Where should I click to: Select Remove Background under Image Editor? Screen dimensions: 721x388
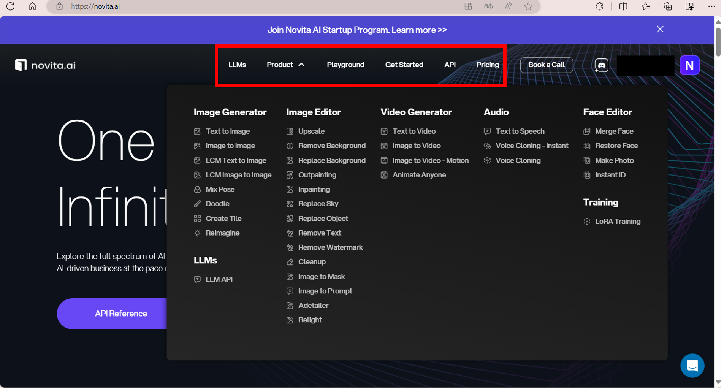tap(332, 146)
